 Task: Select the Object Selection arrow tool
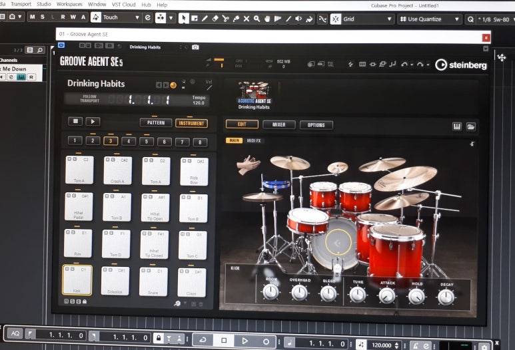pyautogui.click(x=184, y=19)
